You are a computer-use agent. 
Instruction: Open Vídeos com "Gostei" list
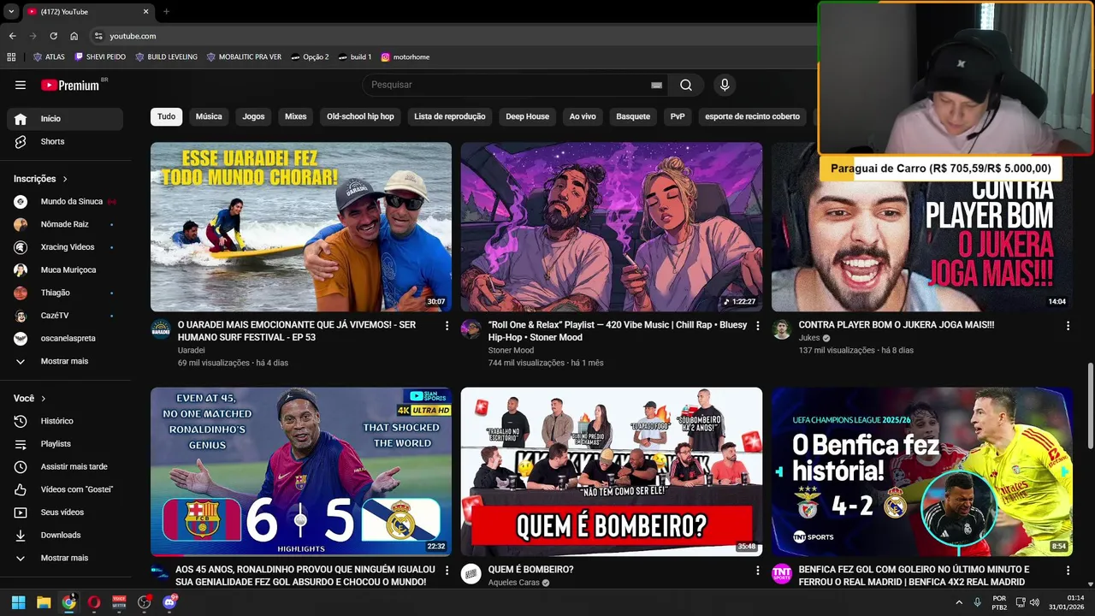(x=65, y=489)
